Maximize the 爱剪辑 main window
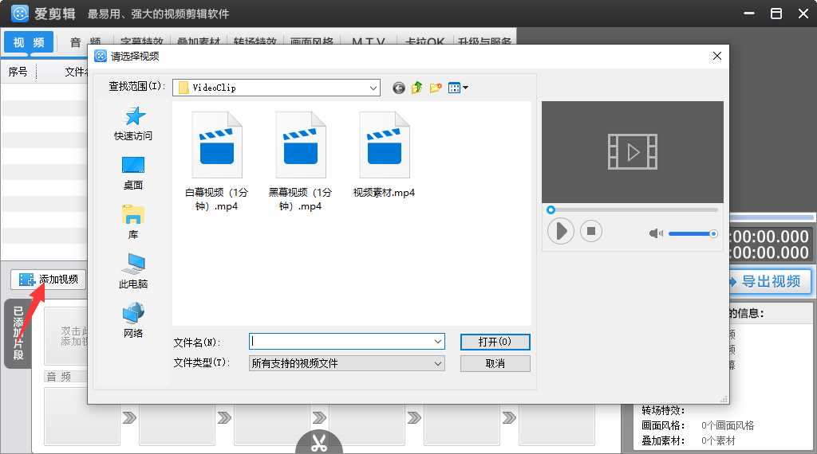The height and width of the screenshot is (454, 817). [x=776, y=14]
